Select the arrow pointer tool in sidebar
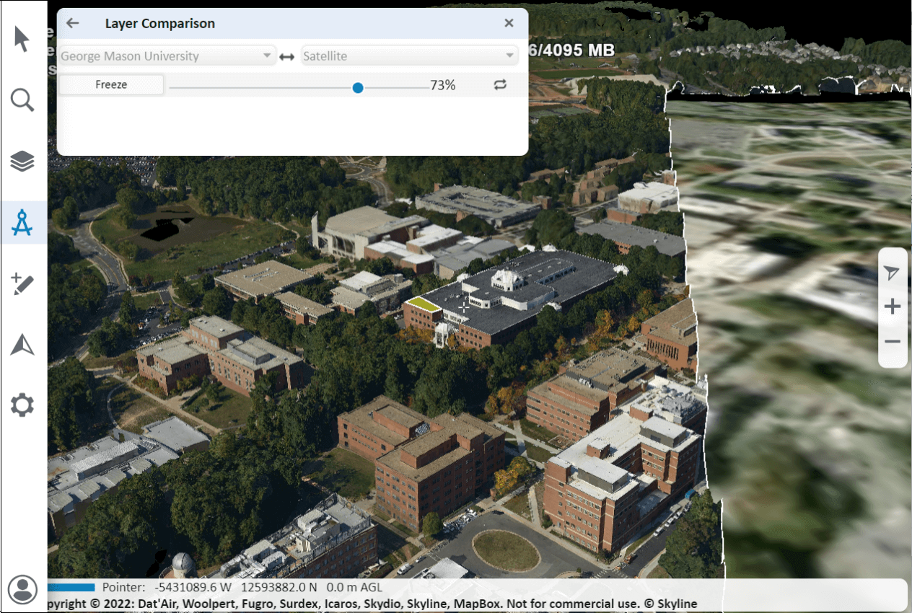912x613 pixels. 22,38
